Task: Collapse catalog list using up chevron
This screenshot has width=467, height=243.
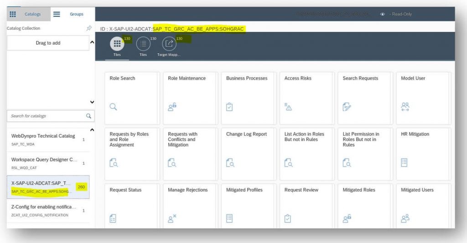Action: coord(92,130)
